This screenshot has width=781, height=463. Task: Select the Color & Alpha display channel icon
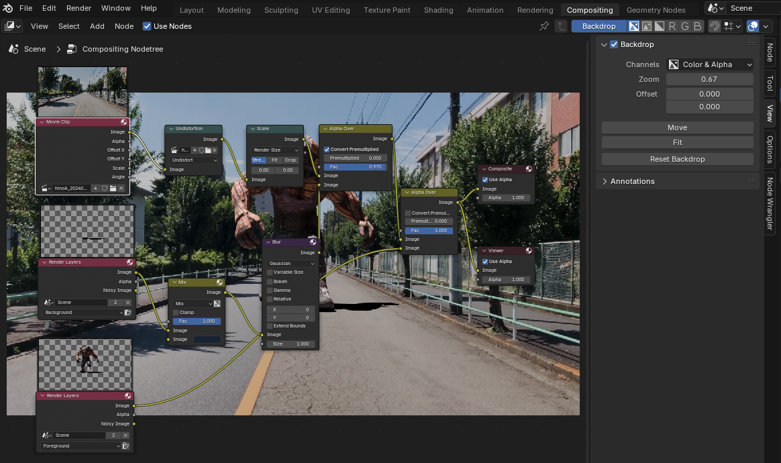coord(633,26)
